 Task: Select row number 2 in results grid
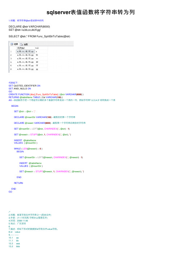(11, 55)
